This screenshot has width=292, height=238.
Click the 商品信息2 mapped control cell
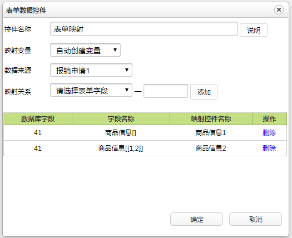coord(211,148)
